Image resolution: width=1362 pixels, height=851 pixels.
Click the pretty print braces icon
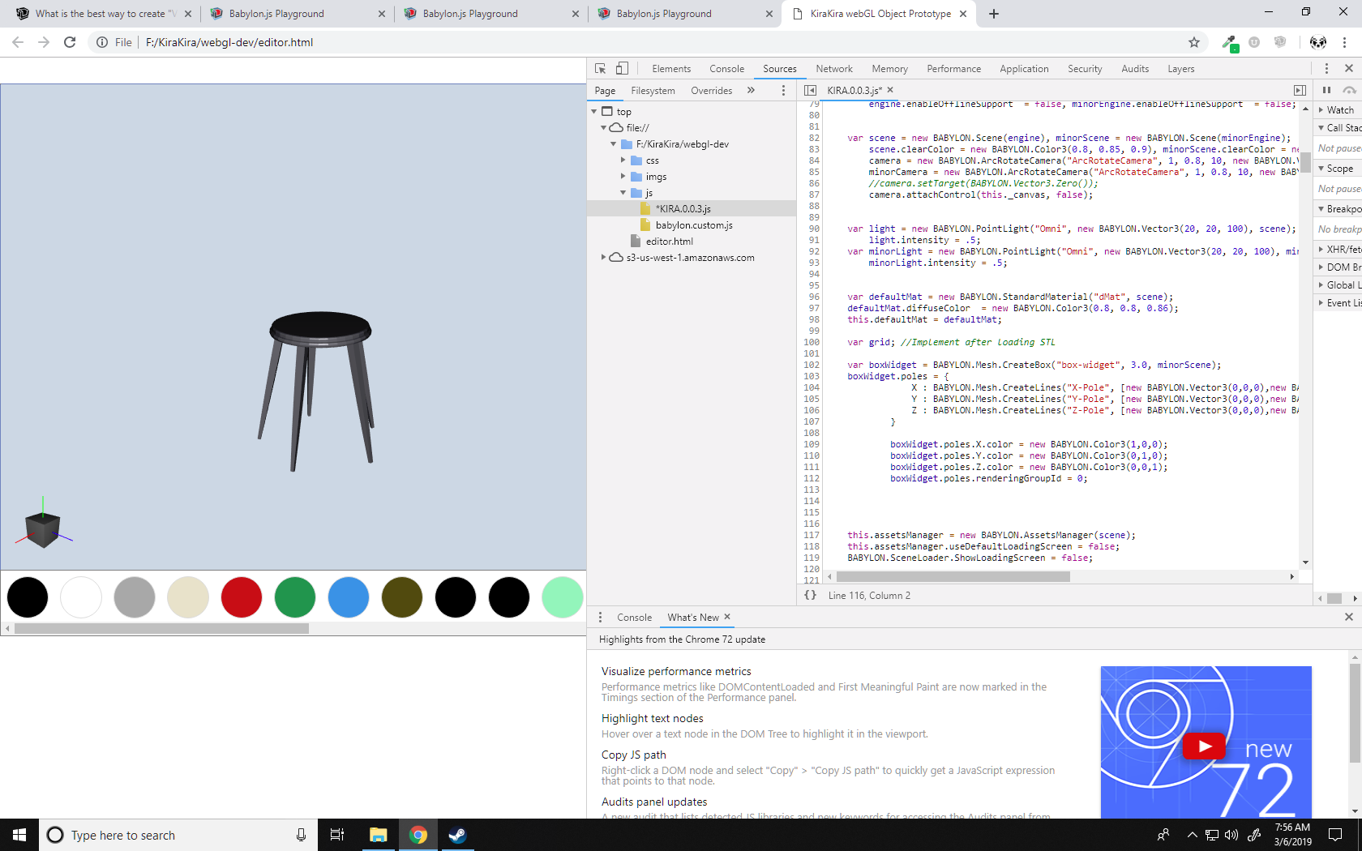click(x=810, y=595)
